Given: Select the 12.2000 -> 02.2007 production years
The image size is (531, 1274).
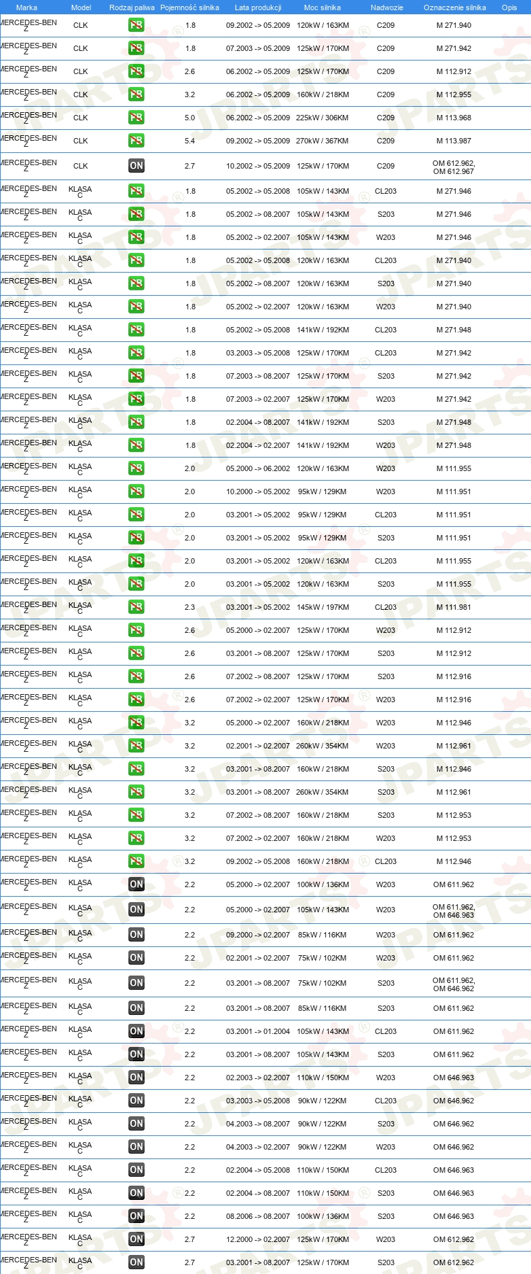Looking at the screenshot, I should pyautogui.click(x=258, y=1239).
